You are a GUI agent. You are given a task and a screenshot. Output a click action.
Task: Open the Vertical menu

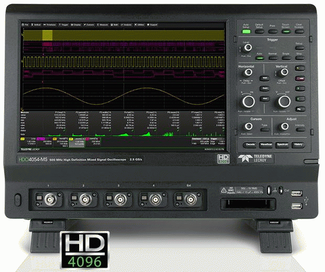(36, 25)
